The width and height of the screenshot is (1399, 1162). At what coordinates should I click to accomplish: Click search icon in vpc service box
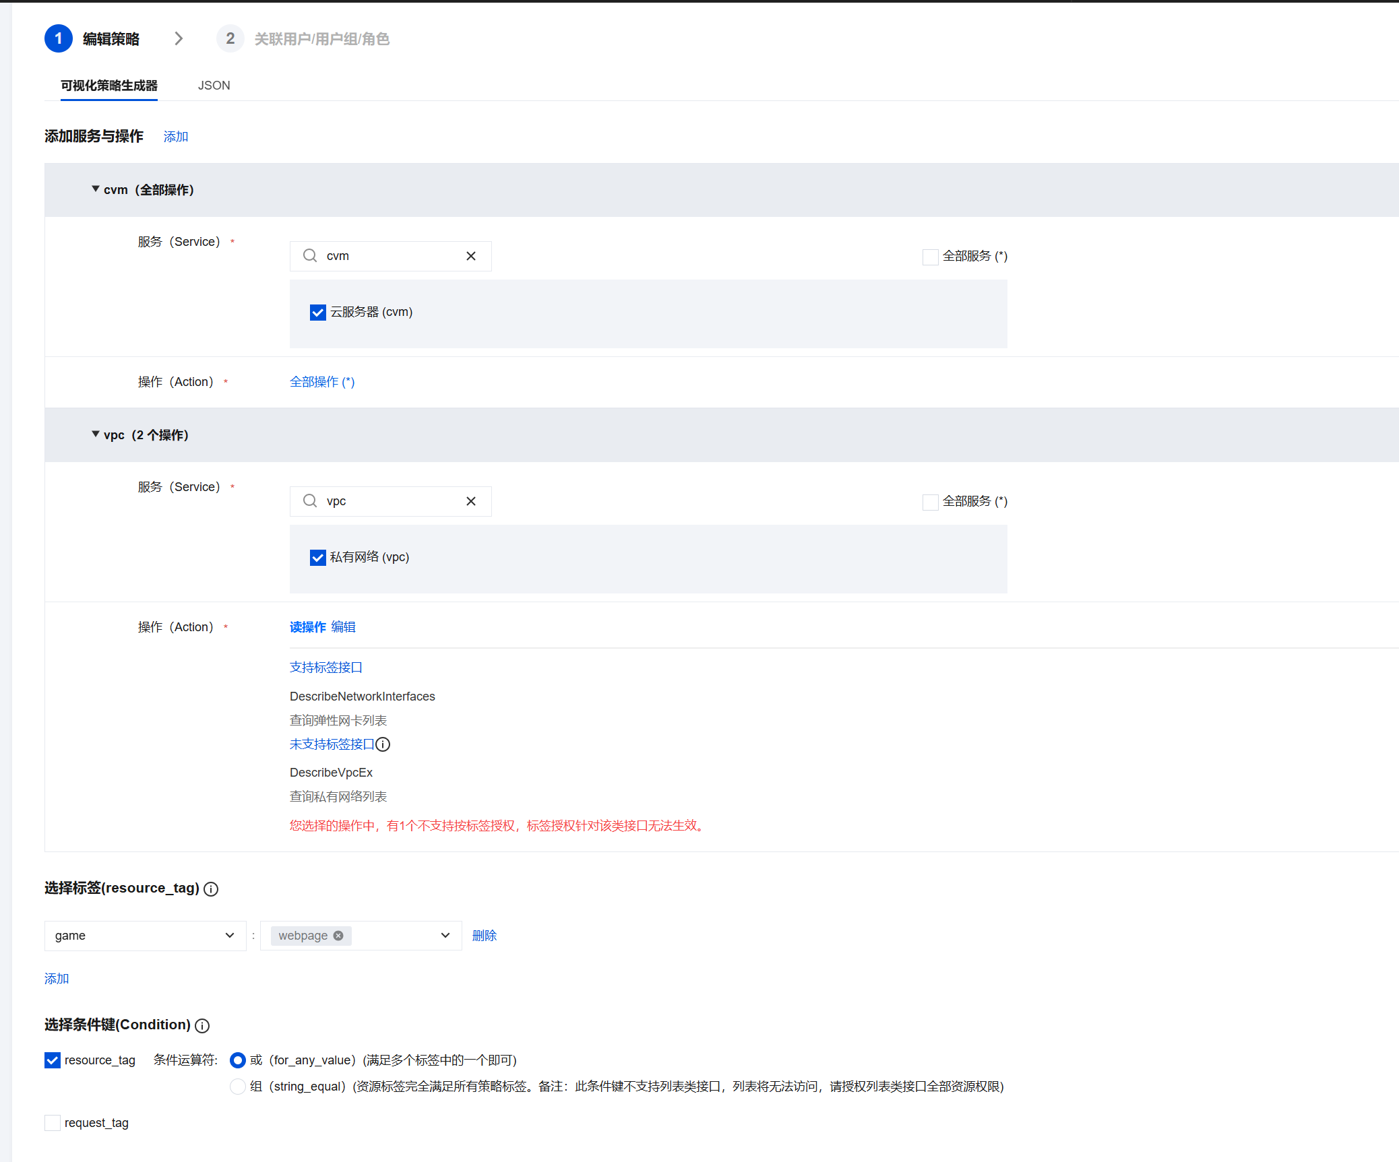click(310, 501)
